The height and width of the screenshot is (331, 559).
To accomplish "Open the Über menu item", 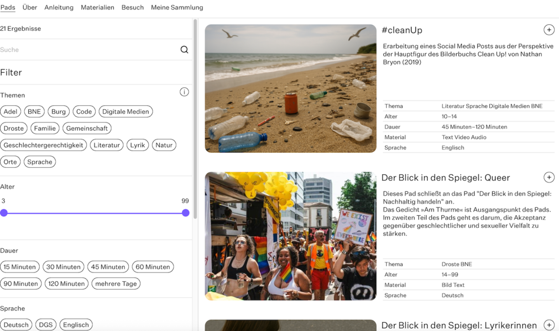I will pyautogui.click(x=30, y=8).
